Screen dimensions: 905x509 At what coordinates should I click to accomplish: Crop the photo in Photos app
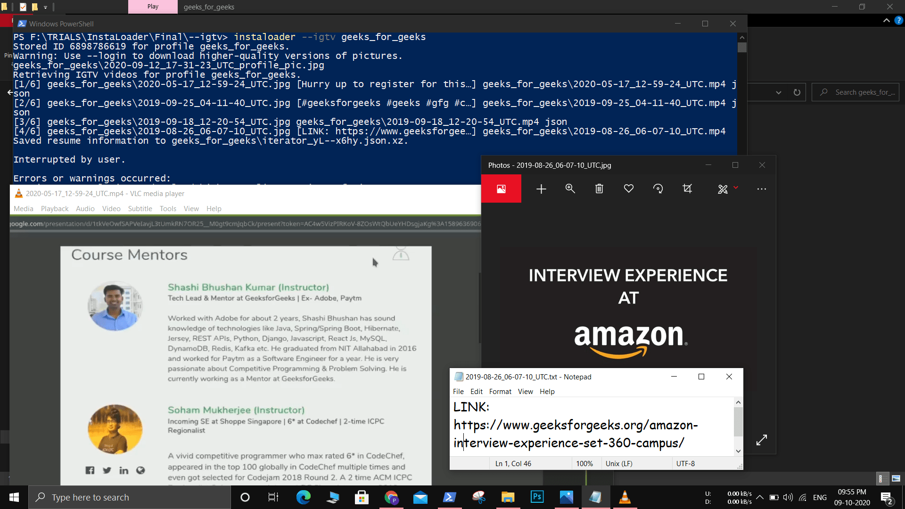[x=687, y=189]
